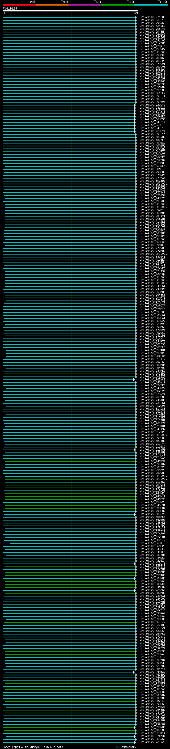Viewport: 170px width, 749px height.
Task: Click the end position label 392
Action: (x=134, y=13)
